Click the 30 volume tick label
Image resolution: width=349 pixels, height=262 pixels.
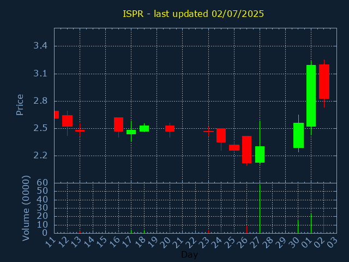pos(43,208)
